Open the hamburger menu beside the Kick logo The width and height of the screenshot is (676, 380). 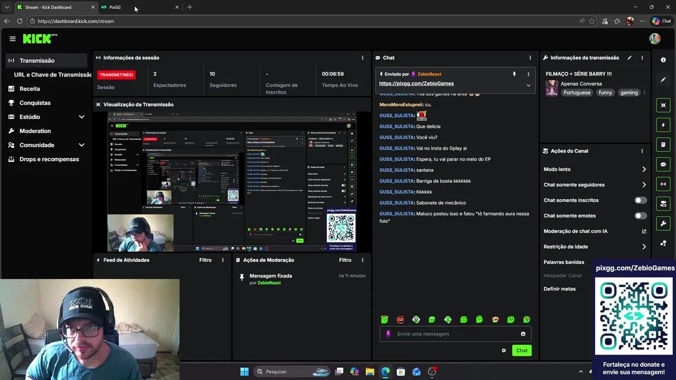[x=13, y=39]
